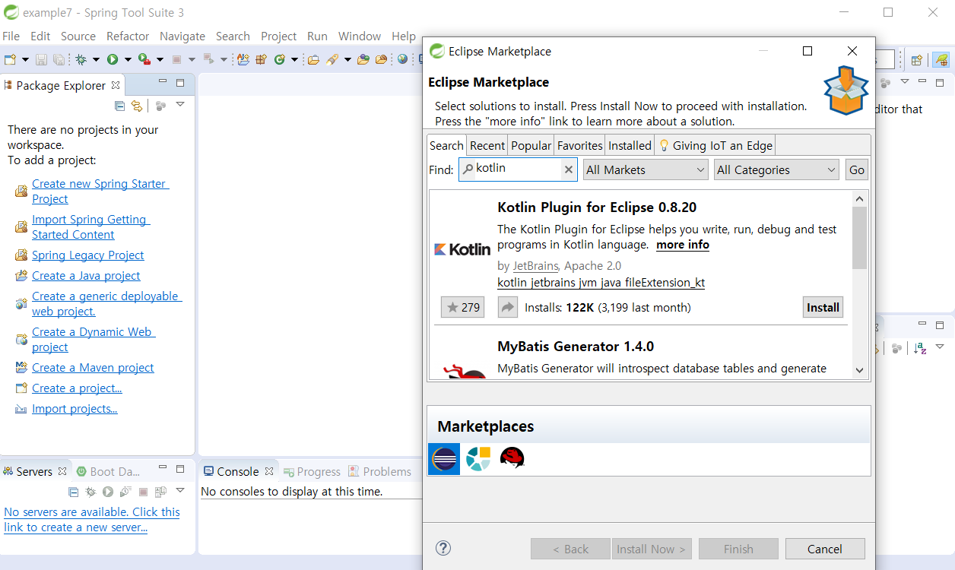Viewport: 955px width, 570px height.
Task: Open the Refactor menu
Action: coord(128,36)
